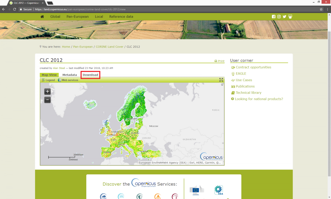Navigate to CORINE Land Cover breadcrumb link
The width and height of the screenshot is (331, 199).
[110, 47]
